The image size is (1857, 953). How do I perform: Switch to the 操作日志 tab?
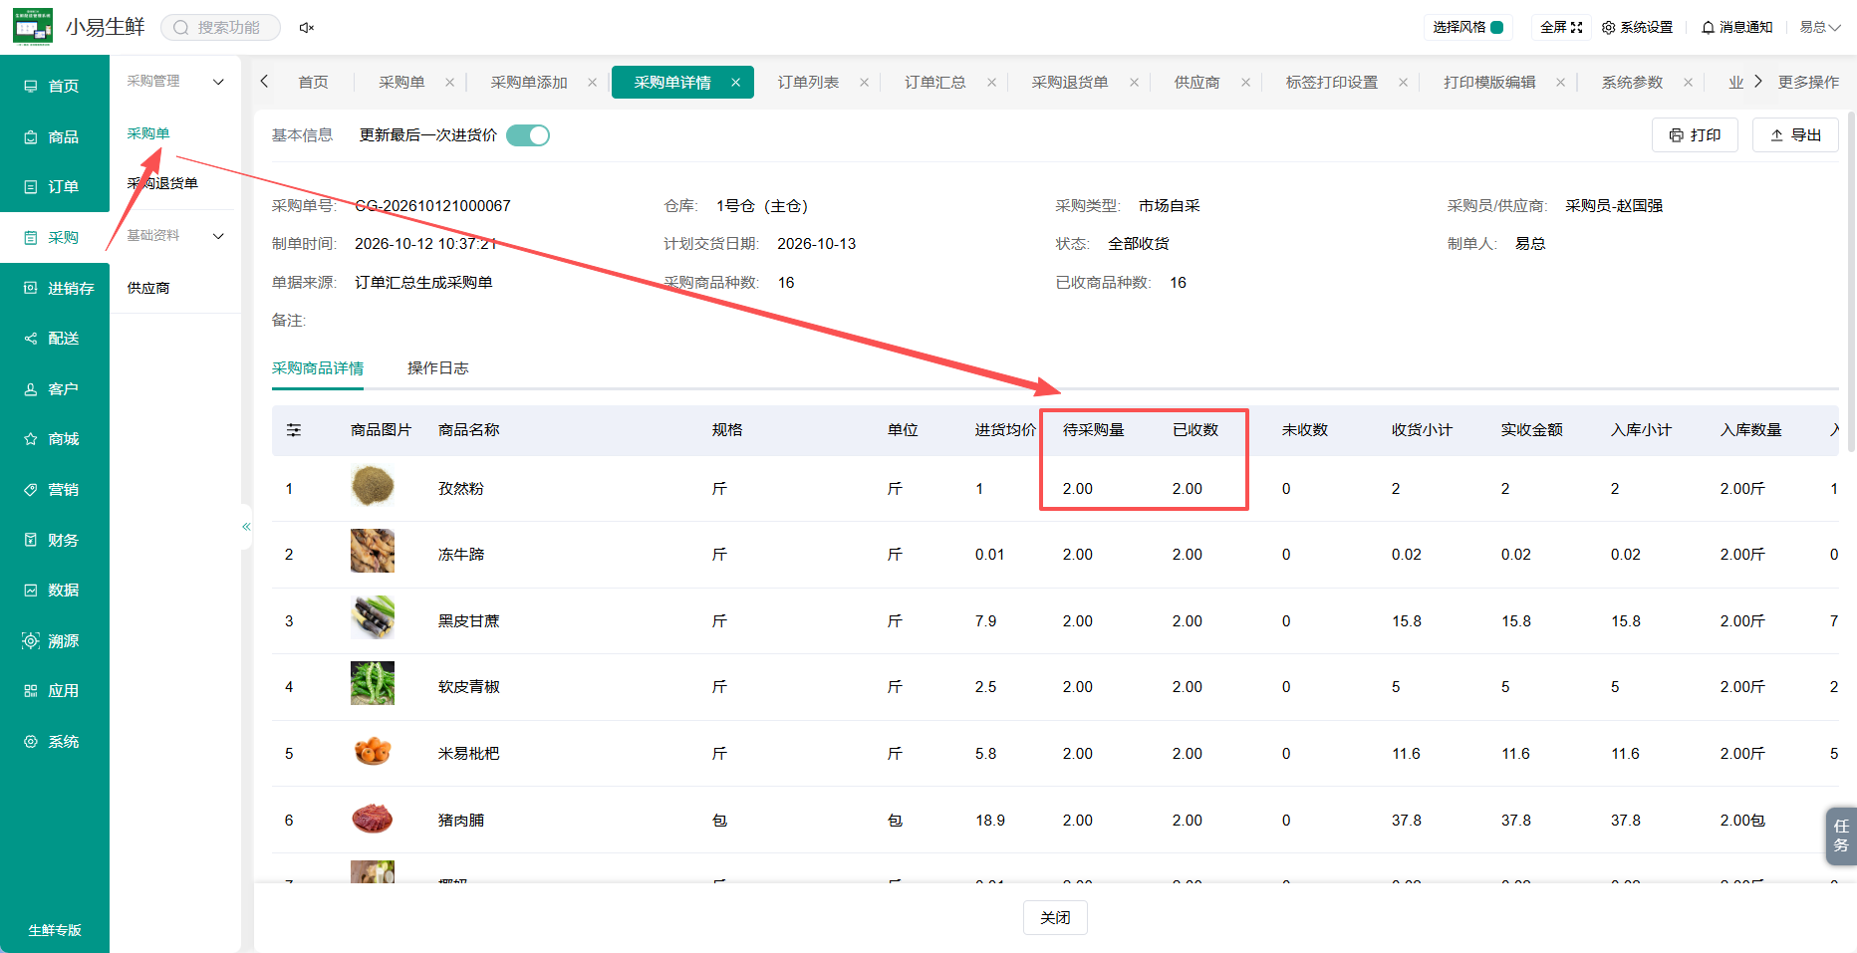click(437, 368)
